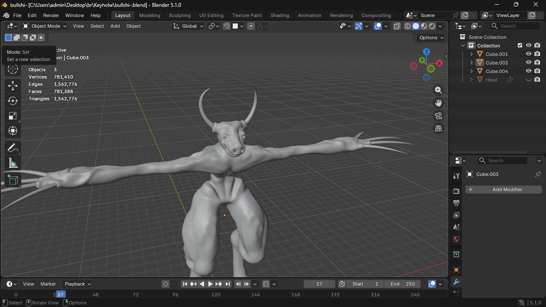Select the Scale tool
The image size is (546, 307).
[13, 116]
